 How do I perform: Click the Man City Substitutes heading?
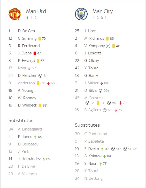[x=87, y=125]
